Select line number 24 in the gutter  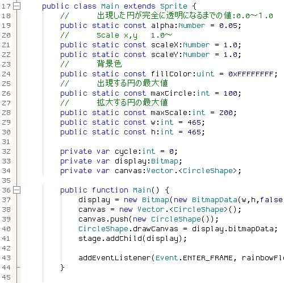6,74
